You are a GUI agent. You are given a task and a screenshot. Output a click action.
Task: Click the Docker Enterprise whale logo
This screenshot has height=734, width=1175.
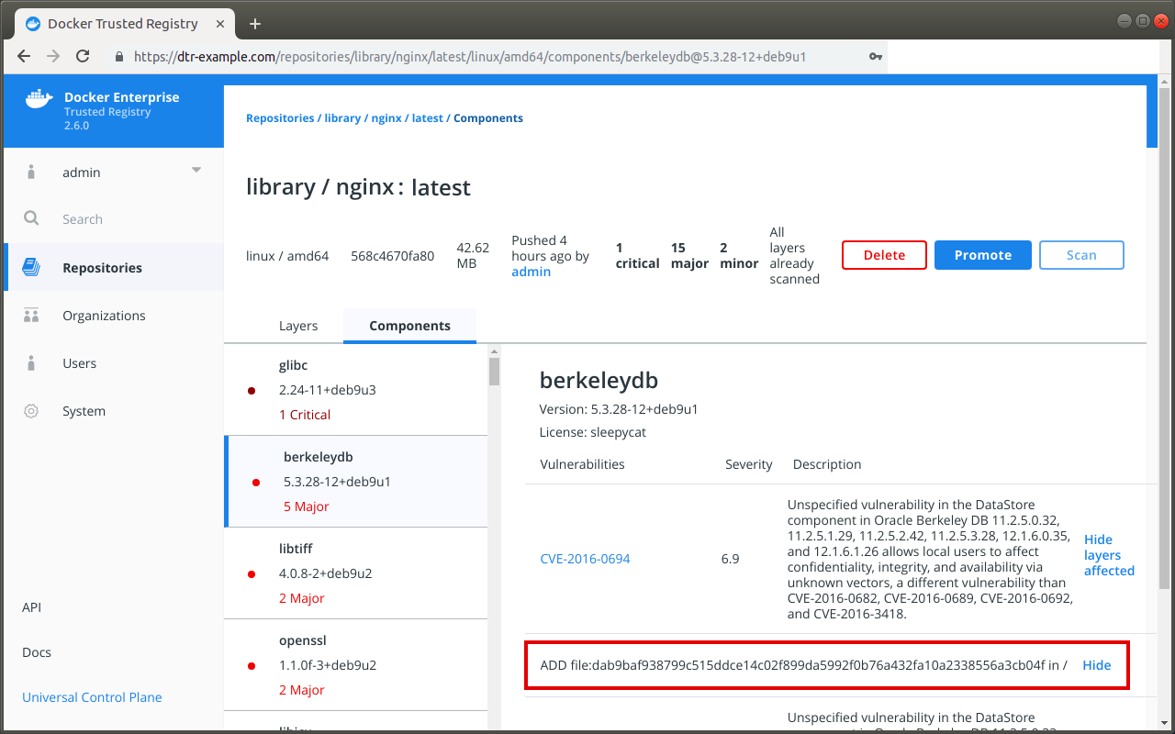pyautogui.click(x=38, y=98)
